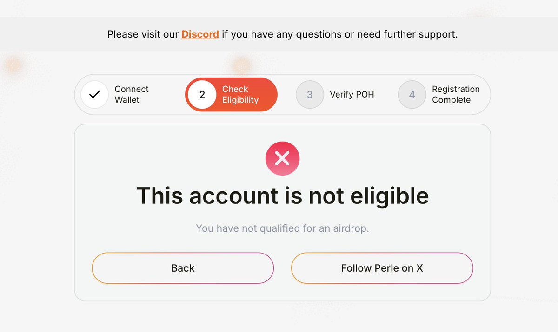Image resolution: width=558 pixels, height=332 pixels.
Task: Click the "Please visit our" banner text
Action: (143, 34)
